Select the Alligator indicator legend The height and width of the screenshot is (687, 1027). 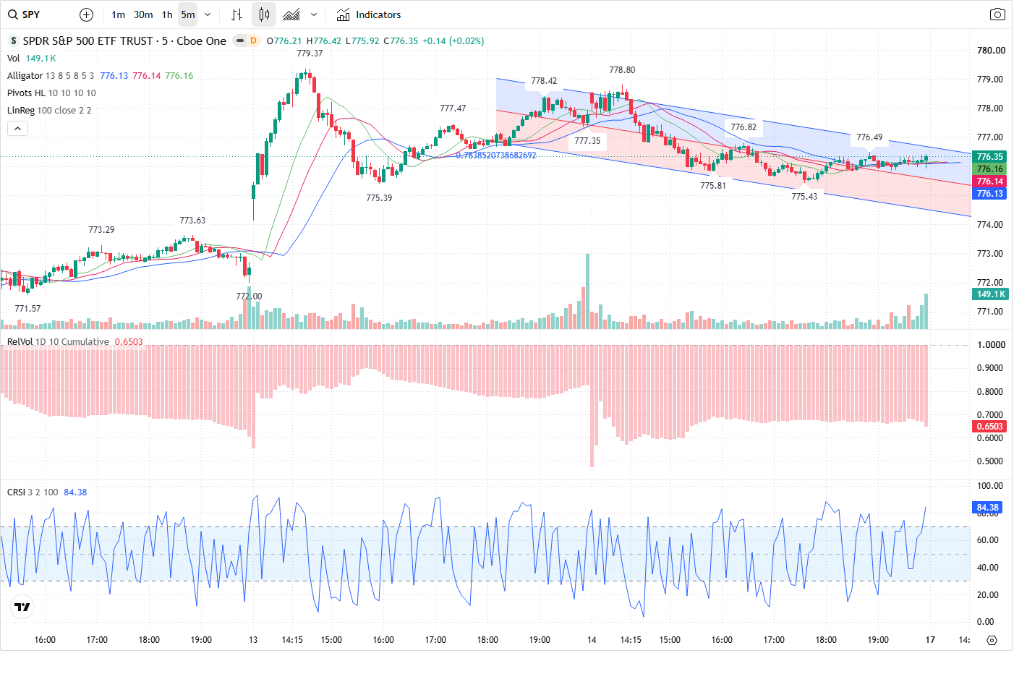25,76
